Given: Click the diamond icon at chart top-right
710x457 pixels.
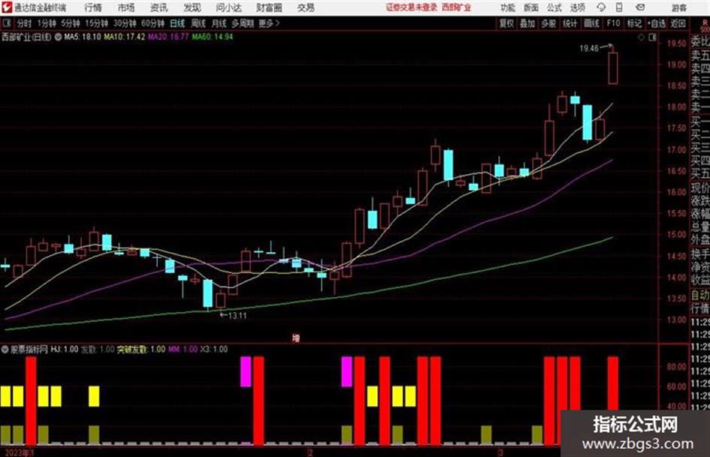Looking at the screenshot, I should tap(641, 38).
